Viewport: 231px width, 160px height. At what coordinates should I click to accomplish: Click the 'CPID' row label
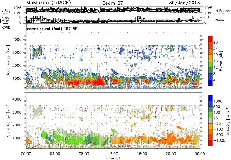(6, 27)
